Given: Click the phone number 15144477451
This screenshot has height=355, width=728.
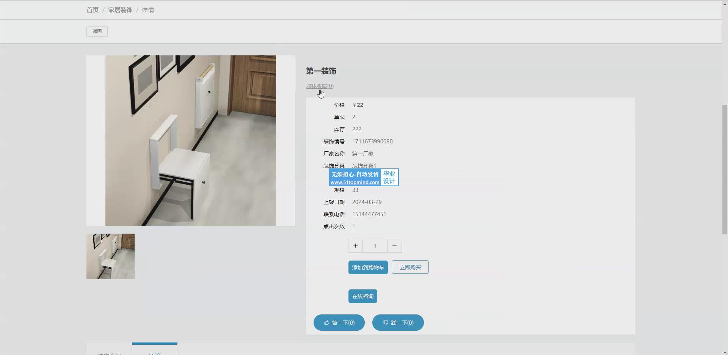Looking at the screenshot, I should (369, 214).
